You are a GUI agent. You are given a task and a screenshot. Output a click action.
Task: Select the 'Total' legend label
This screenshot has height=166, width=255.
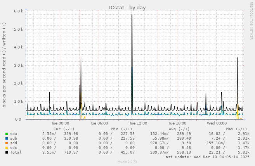pos(16,152)
